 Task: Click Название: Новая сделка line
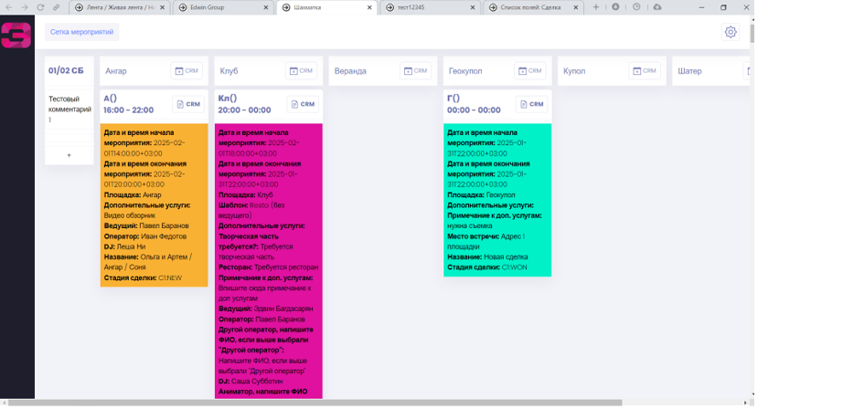point(487,257)
